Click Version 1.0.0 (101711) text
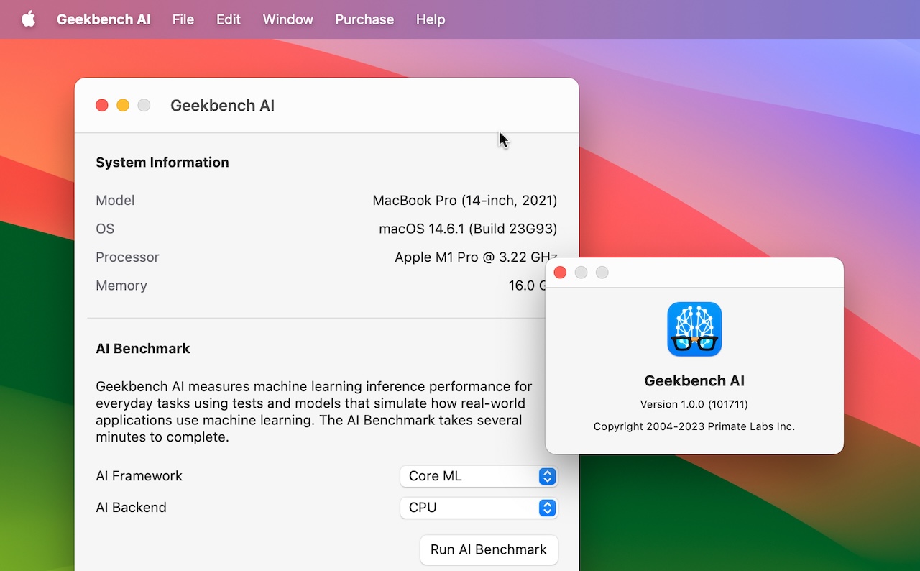 [694, 404]
